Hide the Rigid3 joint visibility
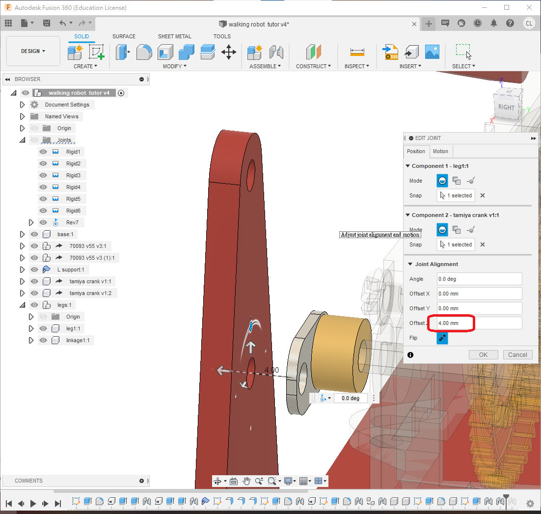 [x=43, y=175]
